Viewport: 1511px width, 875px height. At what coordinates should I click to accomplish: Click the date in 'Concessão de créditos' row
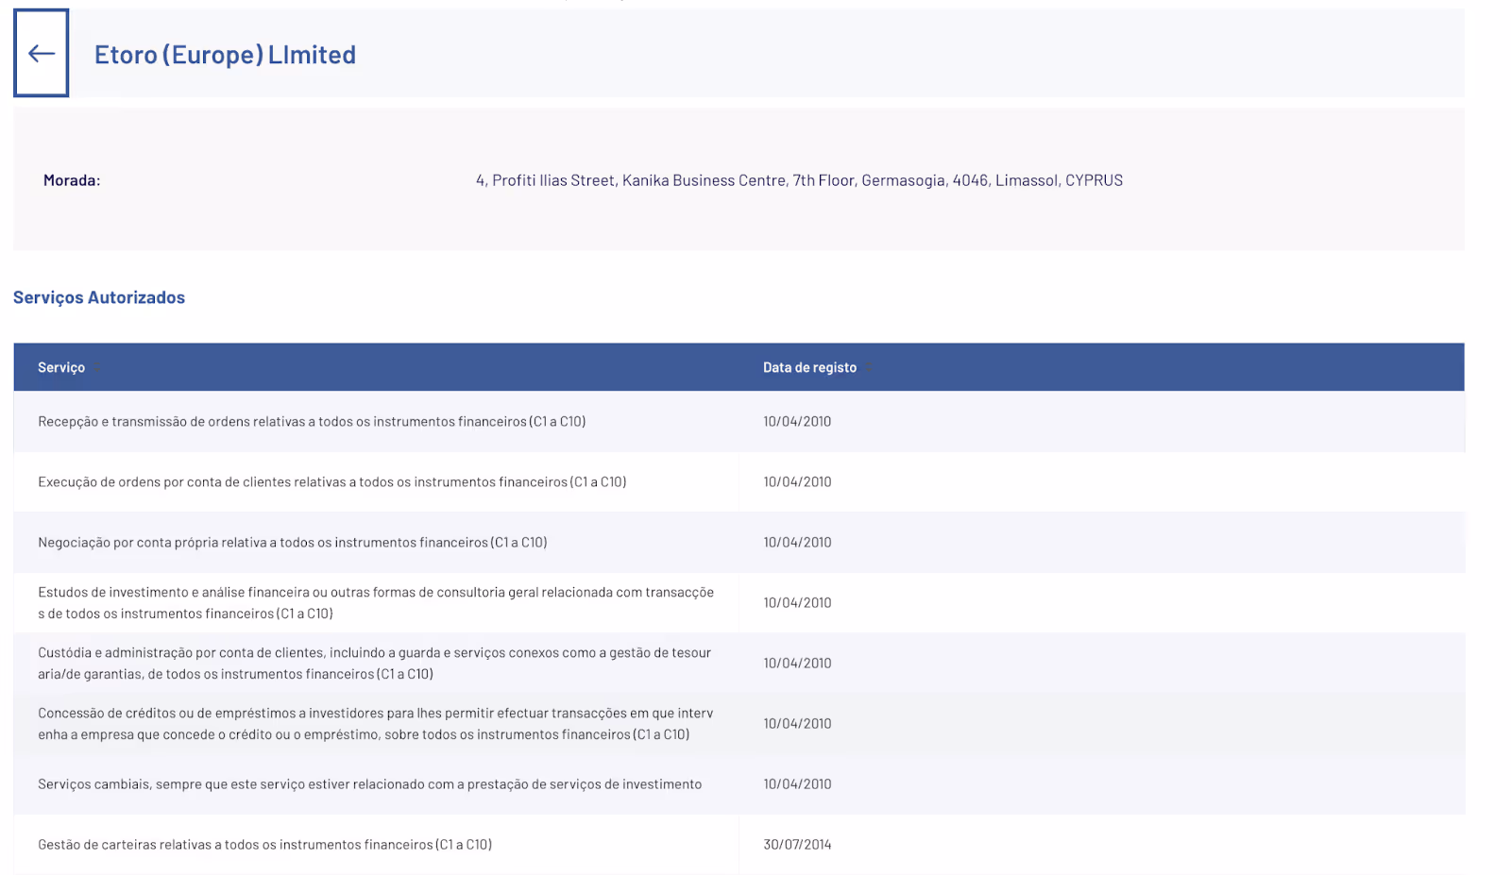[797, 724]
